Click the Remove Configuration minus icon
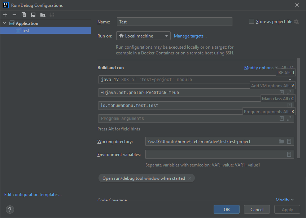This screenshot has width=306, height=218. click(x=14, y=15)
